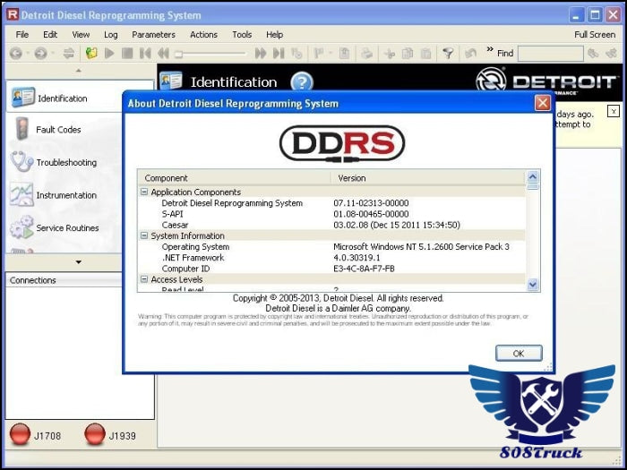Click the open log folder toolbar icon
This screenshot has width=627, height=470.
(x=91, y=54)
